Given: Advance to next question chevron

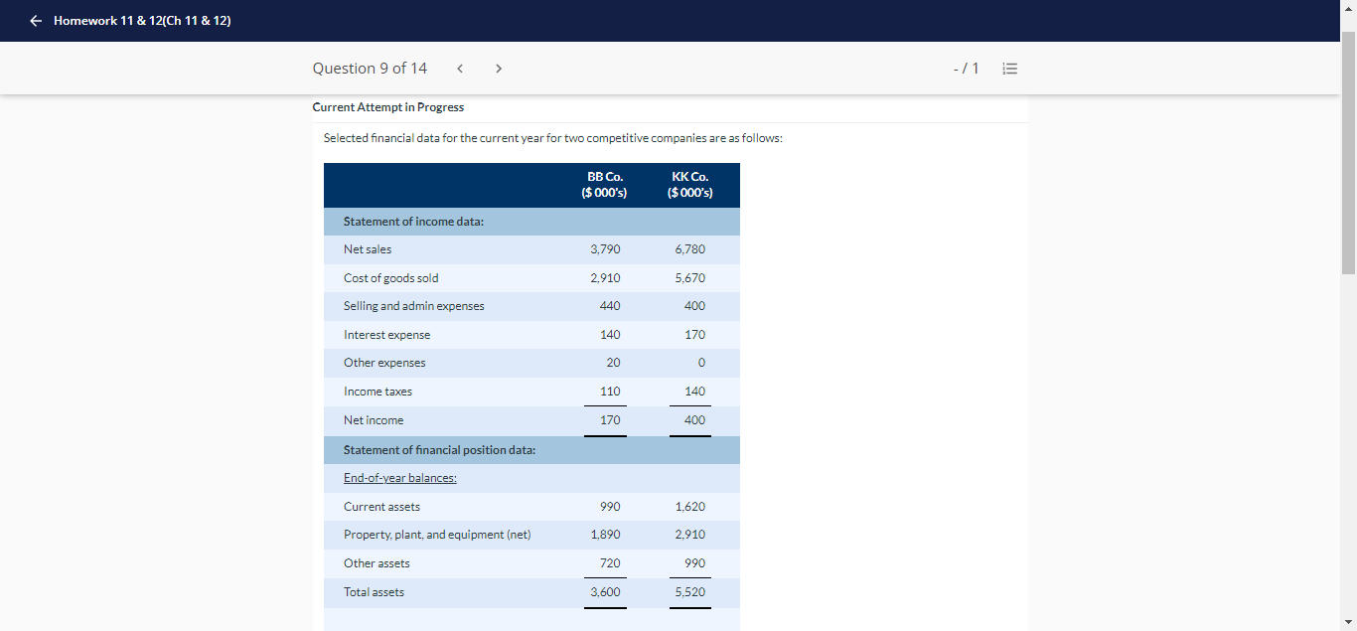Looking at the screenshot, I should (x=499, y=69).
